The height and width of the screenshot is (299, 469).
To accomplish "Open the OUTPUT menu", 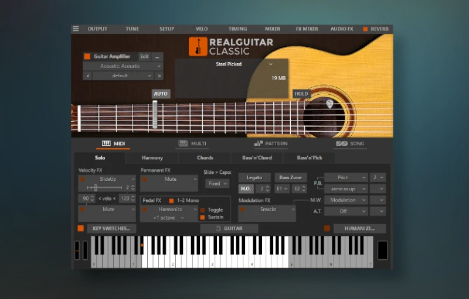I will click(x=97, y=29).
